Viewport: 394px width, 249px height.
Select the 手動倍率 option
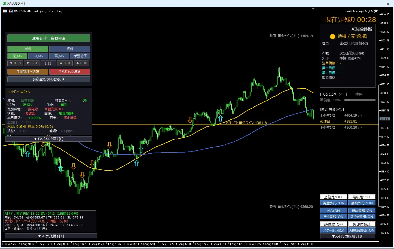click(80, 56)
